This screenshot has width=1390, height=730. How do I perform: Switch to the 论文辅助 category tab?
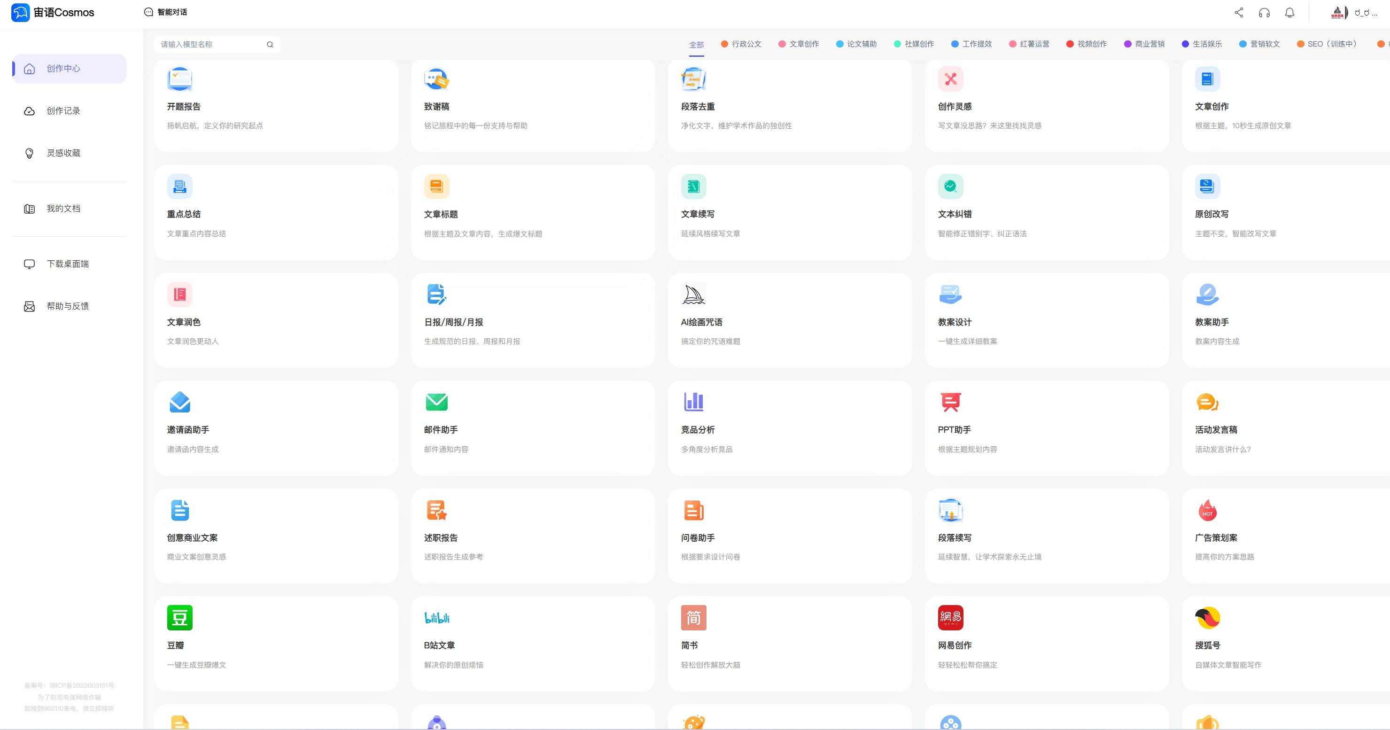pyautogui.click(x=856, y=44)
